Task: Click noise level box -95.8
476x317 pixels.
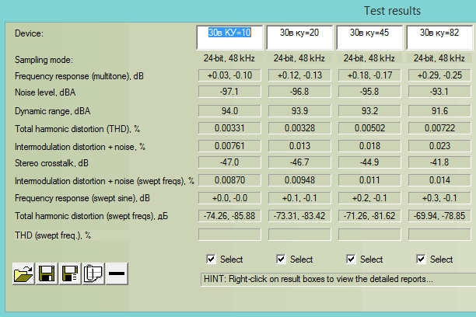Action: pos(369,92)
